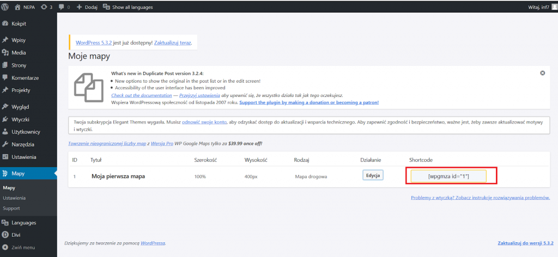This screenshot has width=558, height=257.
Task: Open Ustawienia submenu under Mapy
Action: pos(14,198)
